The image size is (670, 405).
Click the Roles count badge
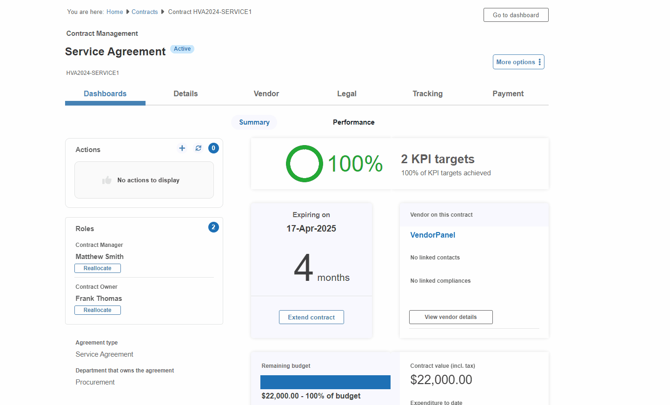coord(213,227)
